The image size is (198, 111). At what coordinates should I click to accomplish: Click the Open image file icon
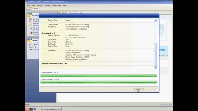tap(31, 29)
